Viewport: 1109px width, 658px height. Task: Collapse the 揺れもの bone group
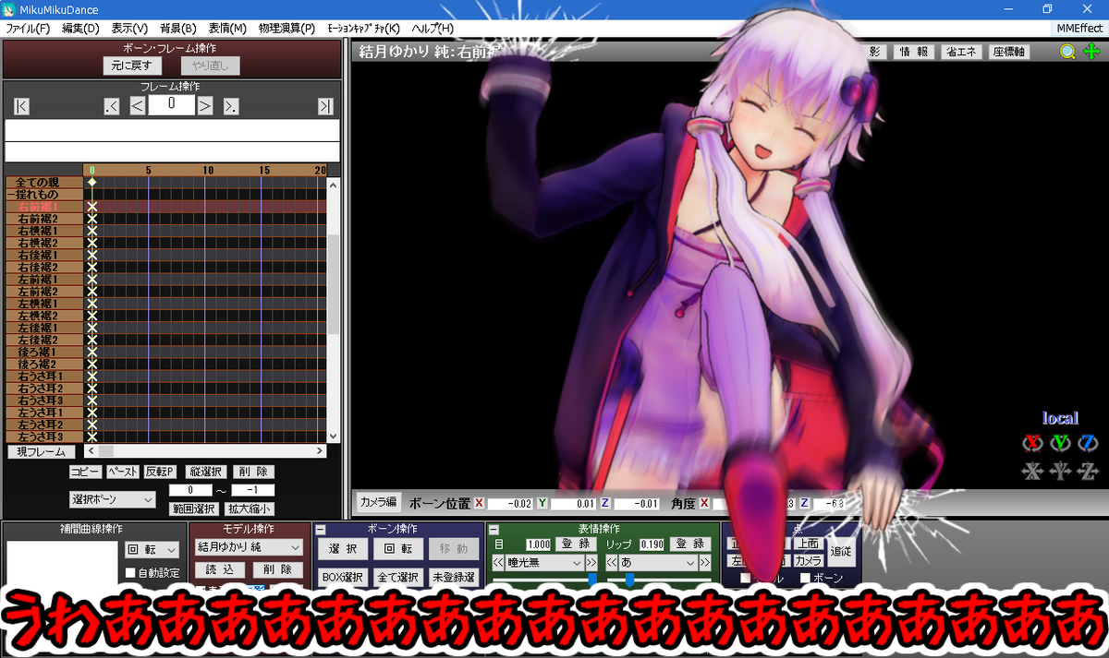(x=9, y=195)
